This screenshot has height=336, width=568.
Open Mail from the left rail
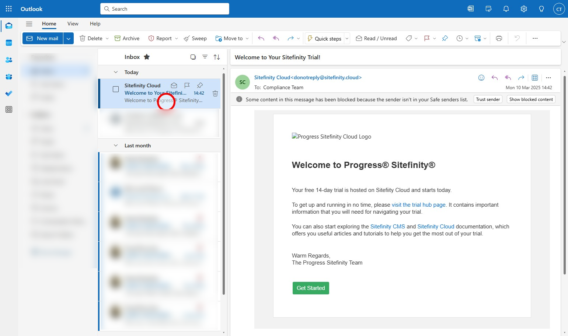click(x=9, y=26)
